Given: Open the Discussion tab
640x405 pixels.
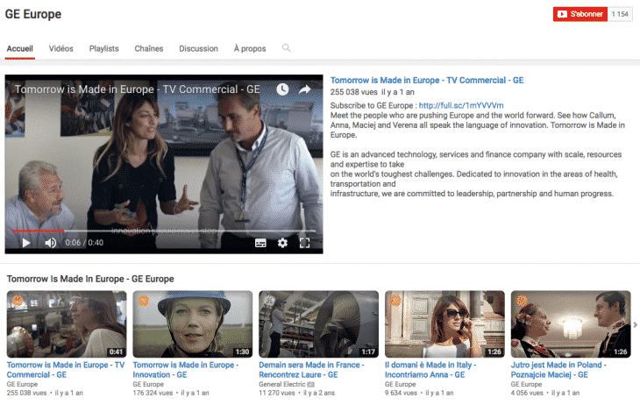Looking at the screenshot, I should 198,48.
